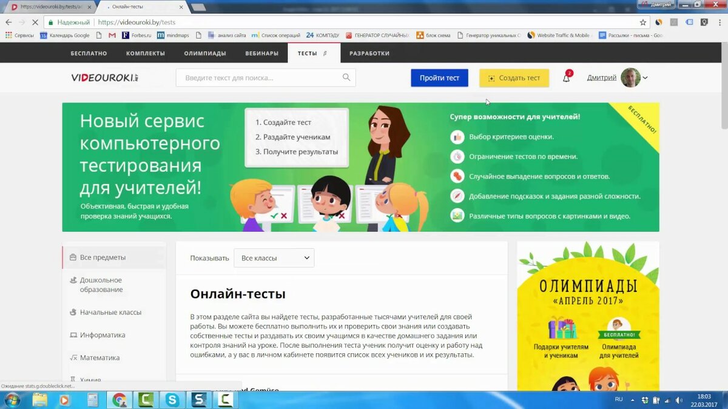
Task: Click the Создать тест button
Action: pos(514,78)
